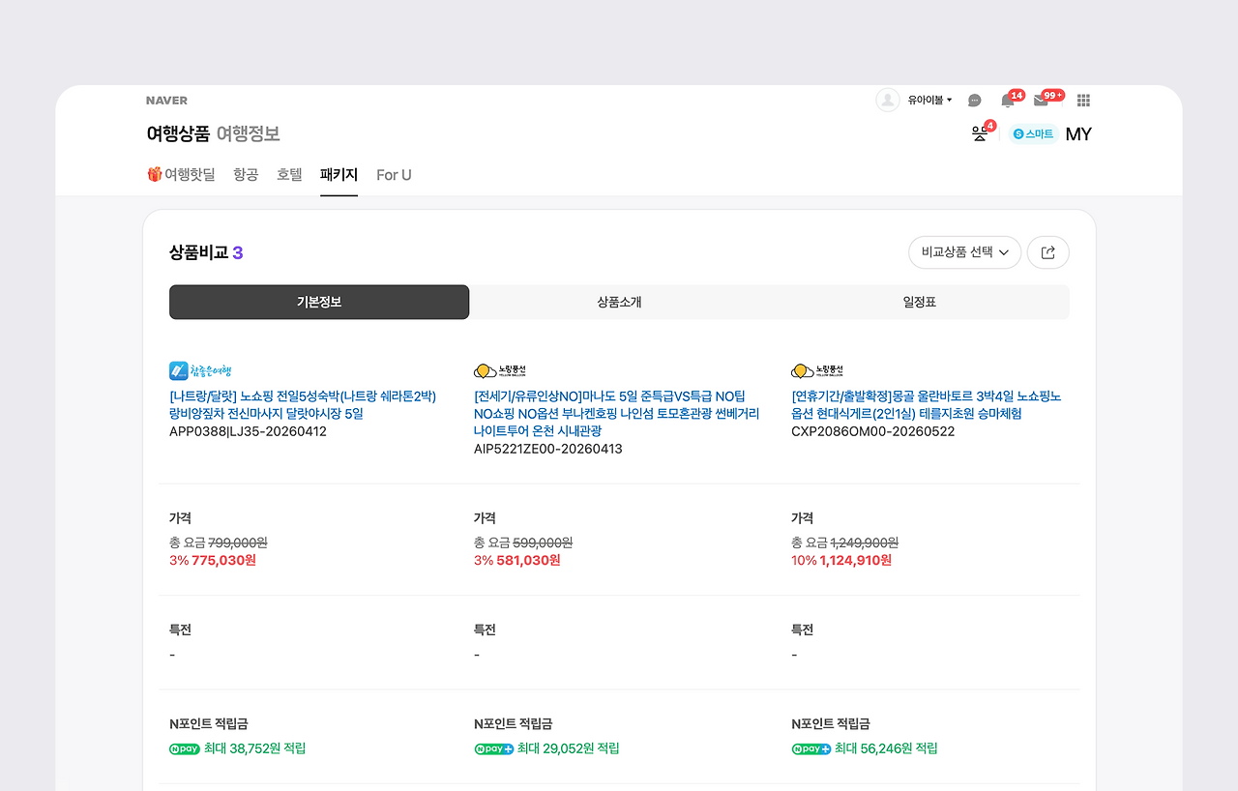Show the 일정표 comparison tab
This screenshot has height=791, width=1238.
pyautogui.click(x=919, y=302)
